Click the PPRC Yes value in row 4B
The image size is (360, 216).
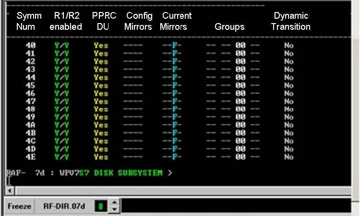tap(101, 133)
